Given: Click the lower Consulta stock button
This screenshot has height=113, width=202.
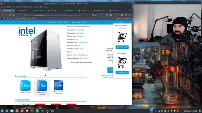Looking at the screenshot, I should pyautogui.click(x=122, y=73).
